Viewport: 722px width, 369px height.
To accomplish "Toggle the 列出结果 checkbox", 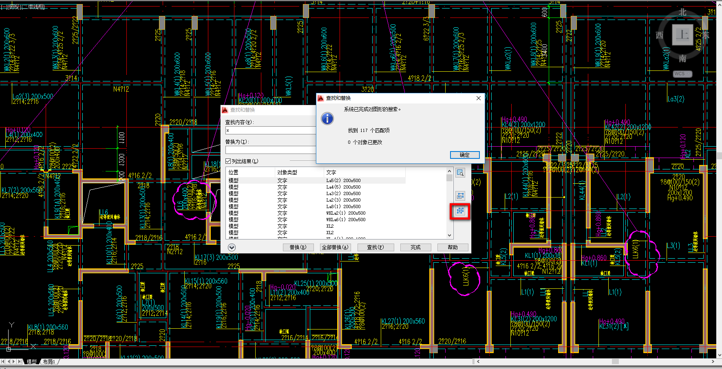I will [x=228, y=161].
